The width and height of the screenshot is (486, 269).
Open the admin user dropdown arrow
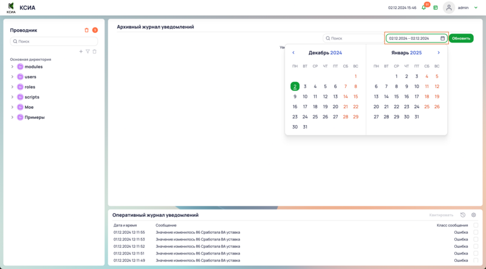476,8
